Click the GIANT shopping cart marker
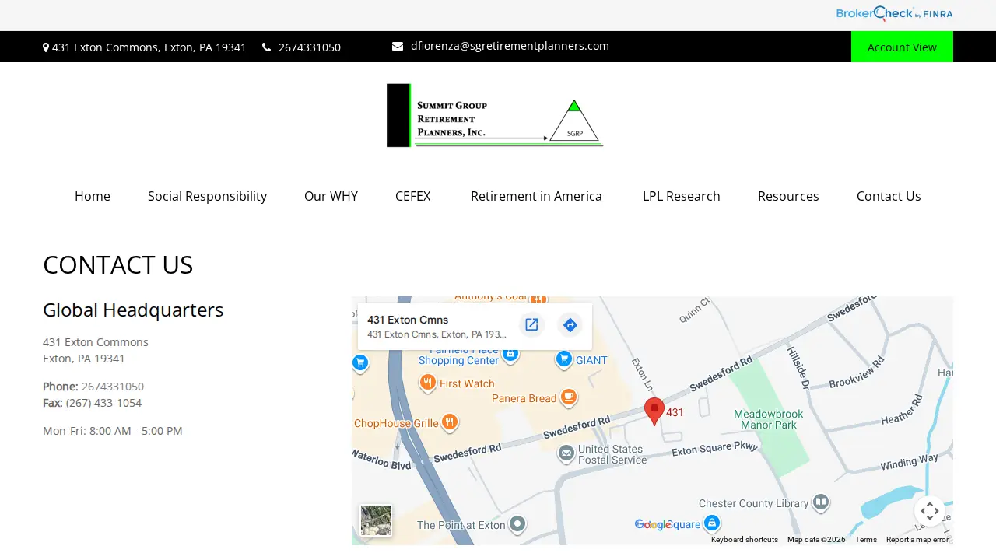Screen dimensions: 996x560 [x=564, y=359]
